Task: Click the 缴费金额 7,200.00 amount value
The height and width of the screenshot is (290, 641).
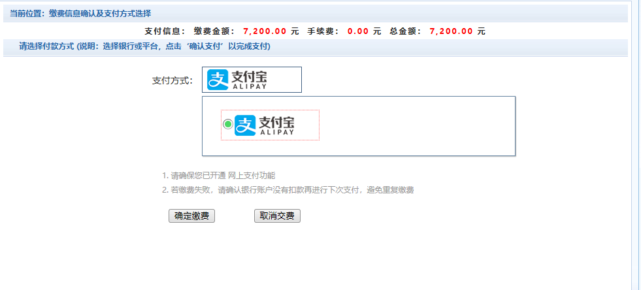Action: coord(265,31)
